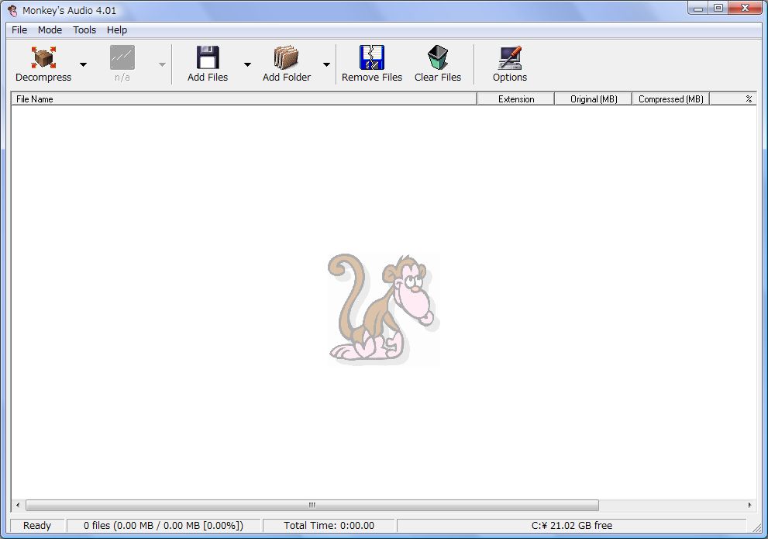Click the 'C:¥ 21.02 GB free' status

pos(572,526)
